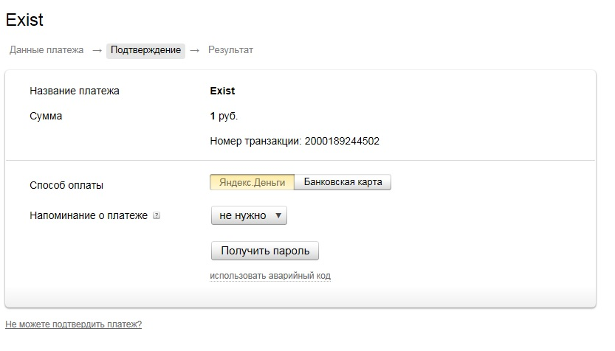The height and width of the screenshot is (351, 615).
Task: Select Яндекс.Деньги as the payment method
Action: point(252,182)
